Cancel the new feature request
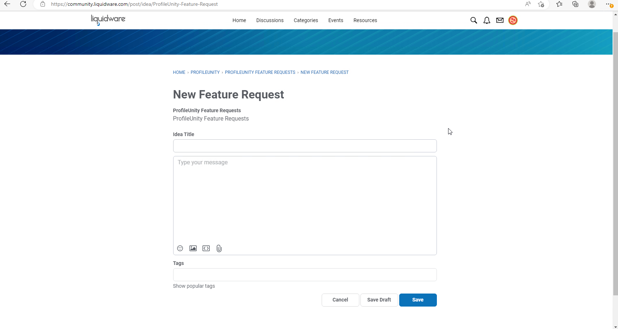Viewport: 618px width, 329px height. 340,300
